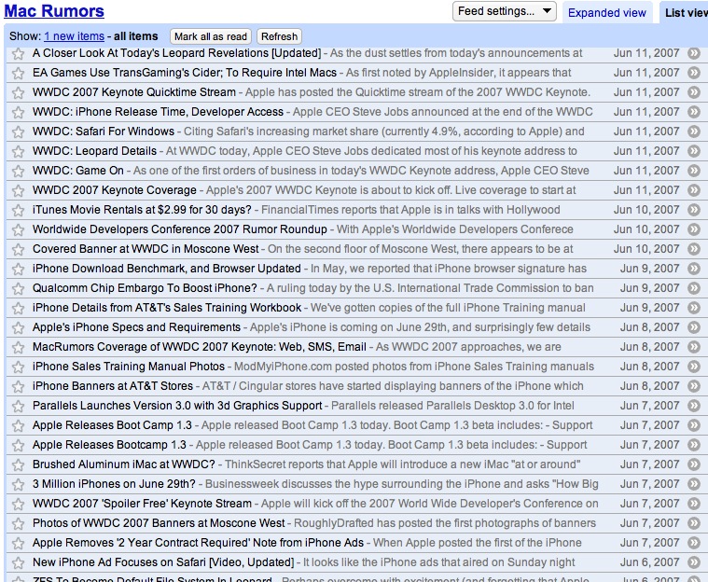Star 'iPhone Download Benchmark, and Browser Updated'
The height and width of the screenshot is (582, 708).
(x=18, y=270)
